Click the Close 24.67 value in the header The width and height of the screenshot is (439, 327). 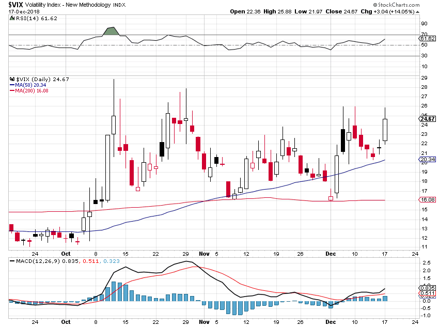click(x=341, y=11)
